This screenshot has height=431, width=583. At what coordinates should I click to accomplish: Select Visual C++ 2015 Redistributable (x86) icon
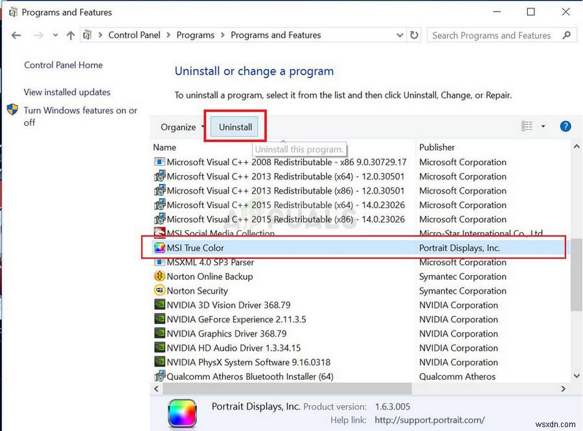tap(159, 219)
